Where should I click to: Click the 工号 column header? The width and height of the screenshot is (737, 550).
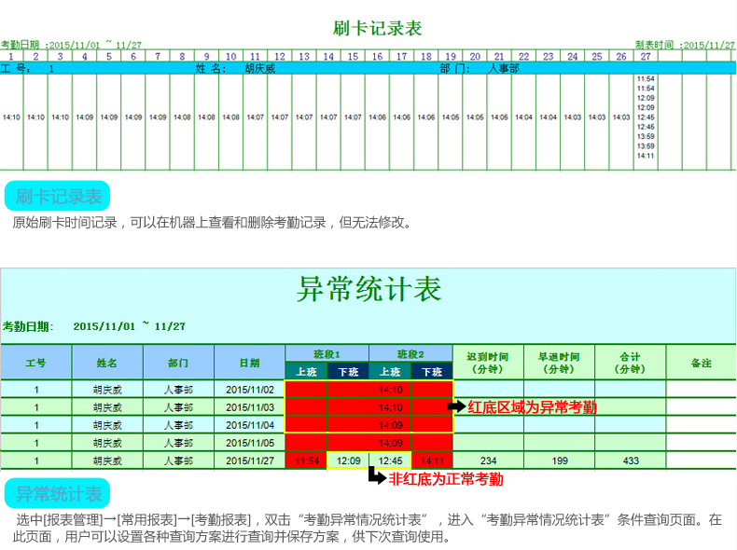pos(35,363)
